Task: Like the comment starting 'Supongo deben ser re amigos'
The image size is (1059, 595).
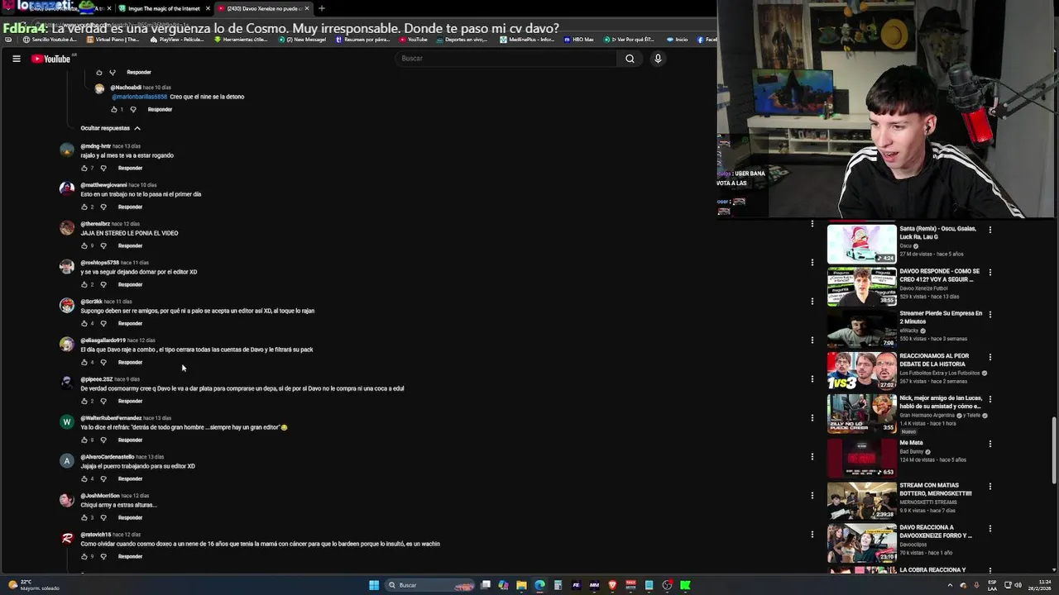Action: [x=84, y=323]
